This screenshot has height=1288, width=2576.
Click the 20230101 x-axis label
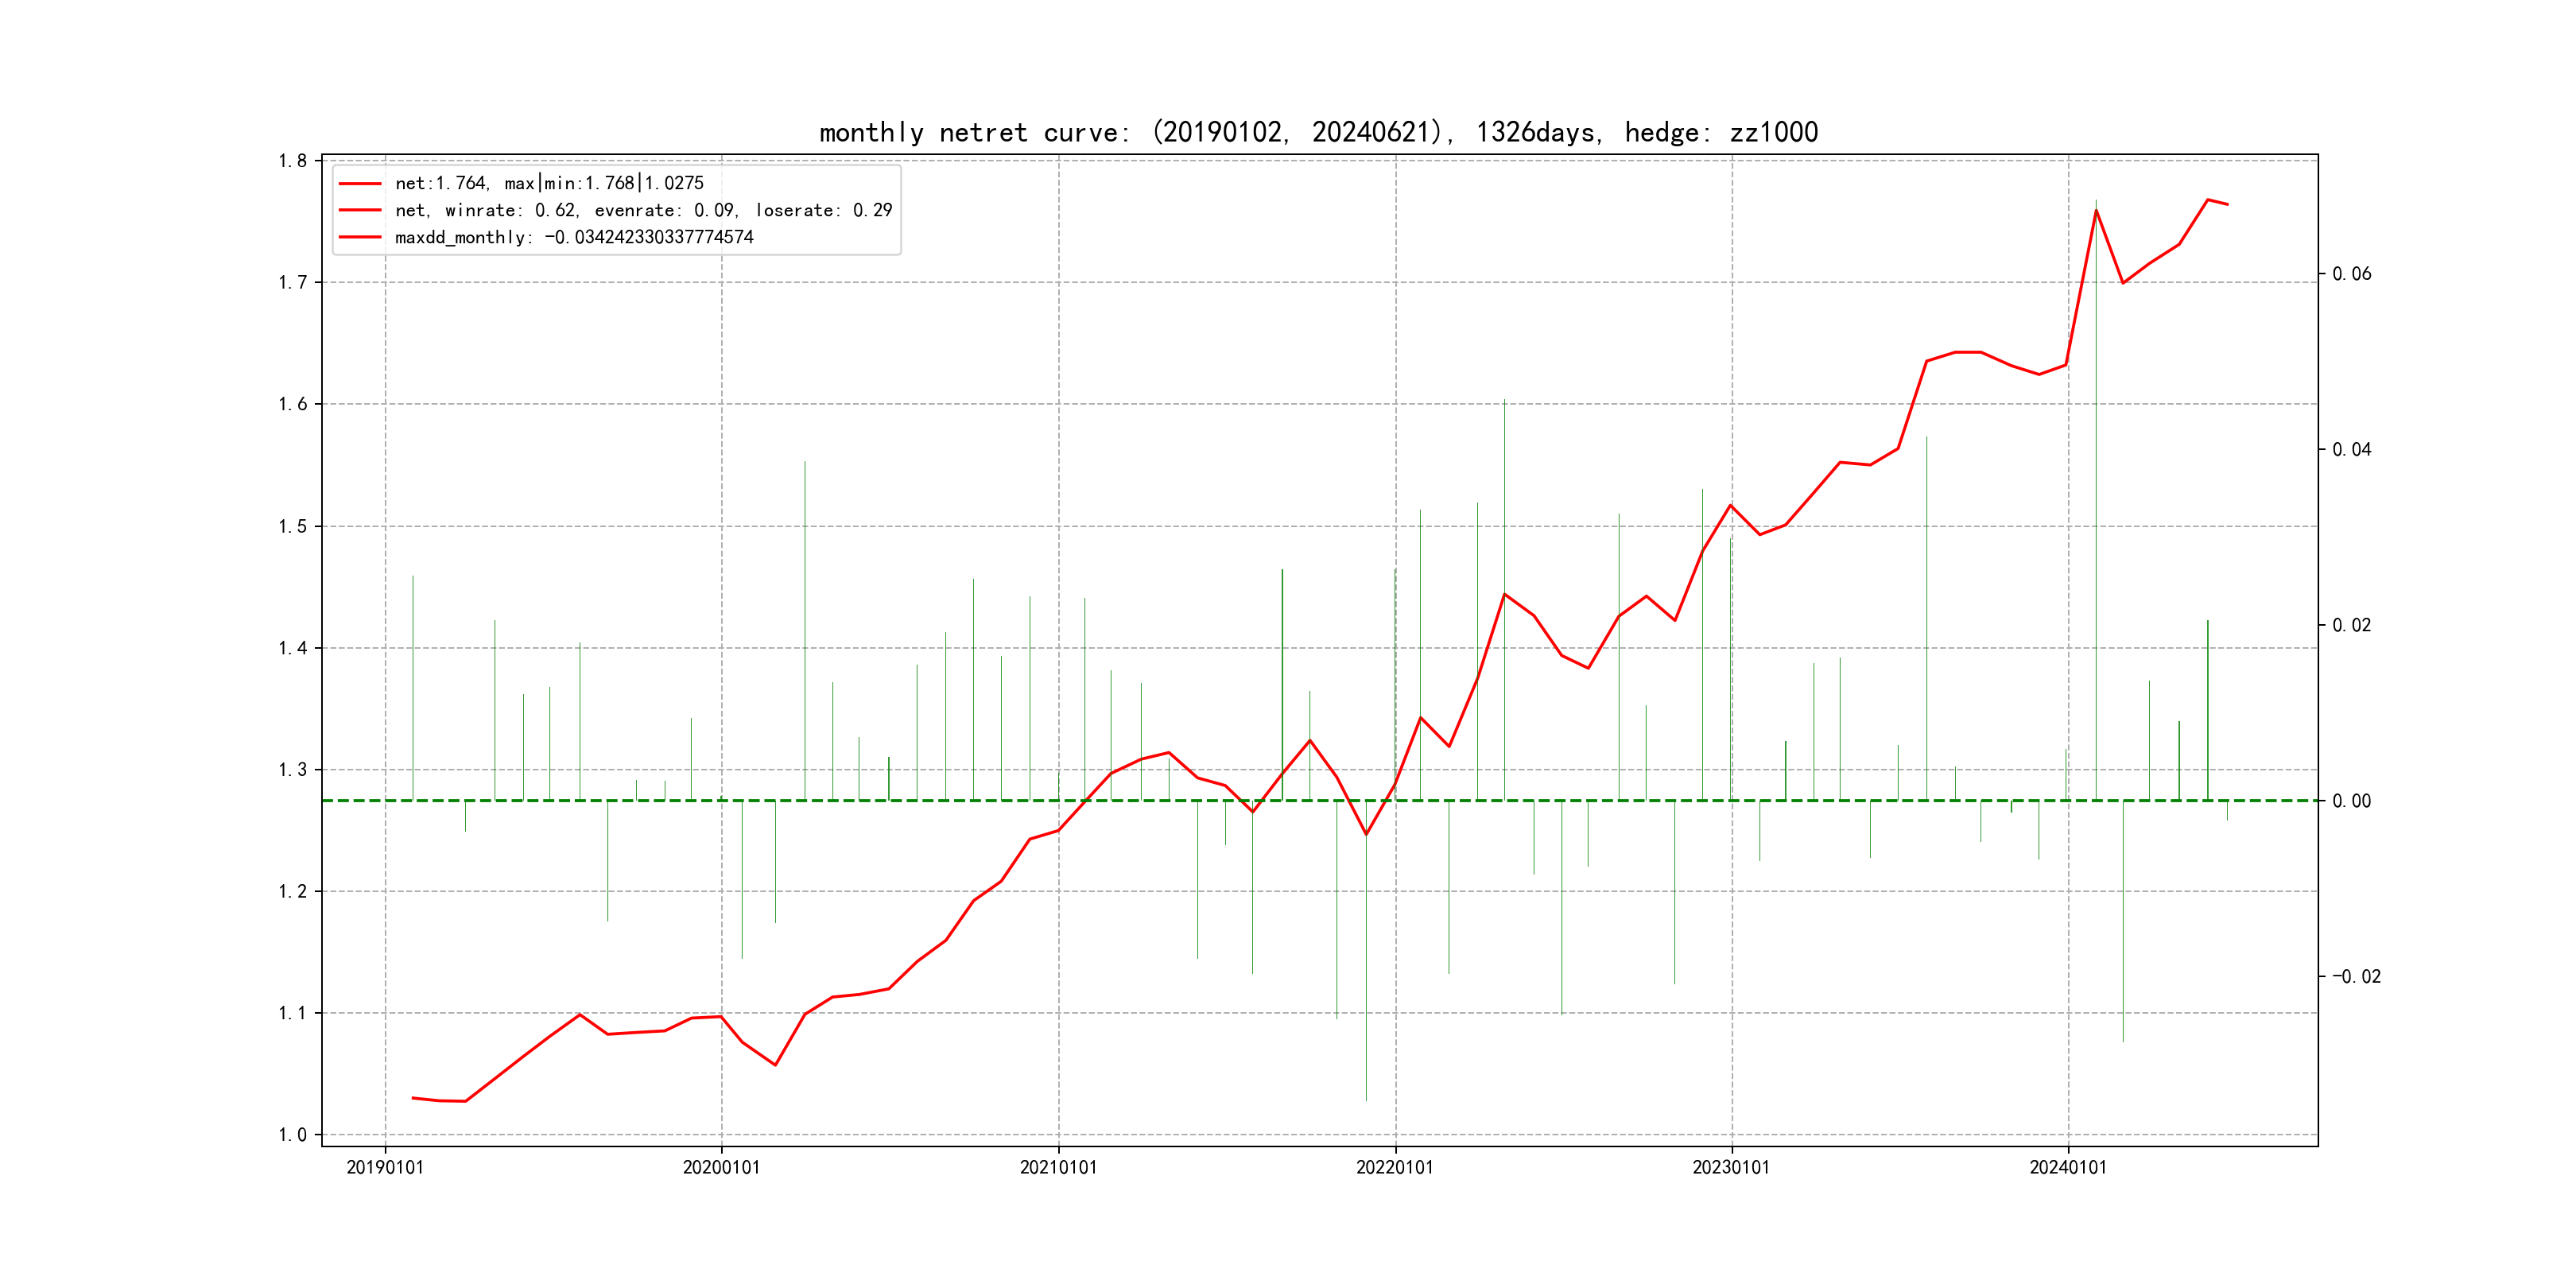tap(1731, 1167)
